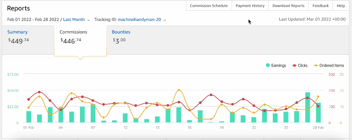Click the machinehandyman-20 tracking ID link

(139, 19)
